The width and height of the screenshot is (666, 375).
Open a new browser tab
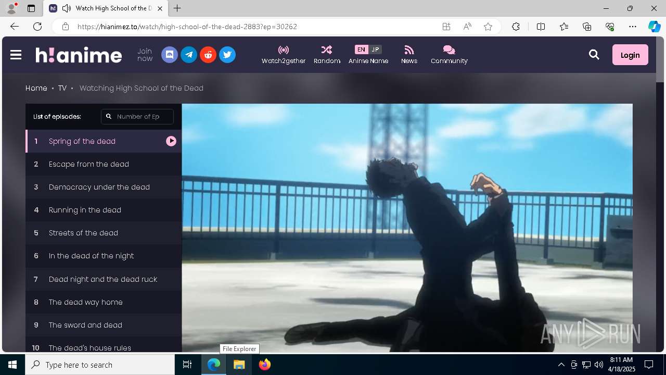click(x=177, y=8)
